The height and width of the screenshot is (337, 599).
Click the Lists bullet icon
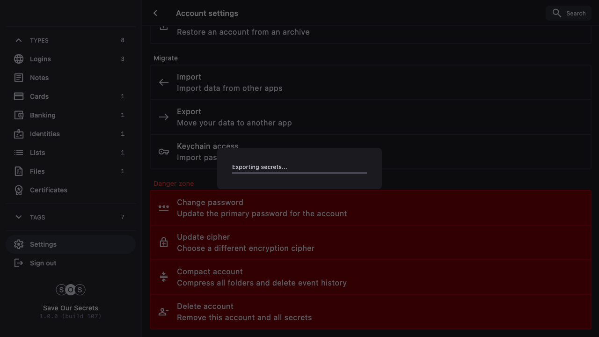coord(19,153)
